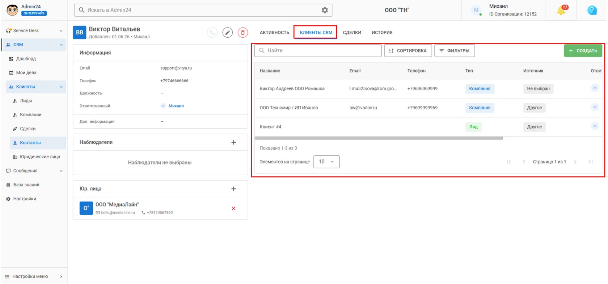Expand the Сообщения sidebar section

(34, 171)
